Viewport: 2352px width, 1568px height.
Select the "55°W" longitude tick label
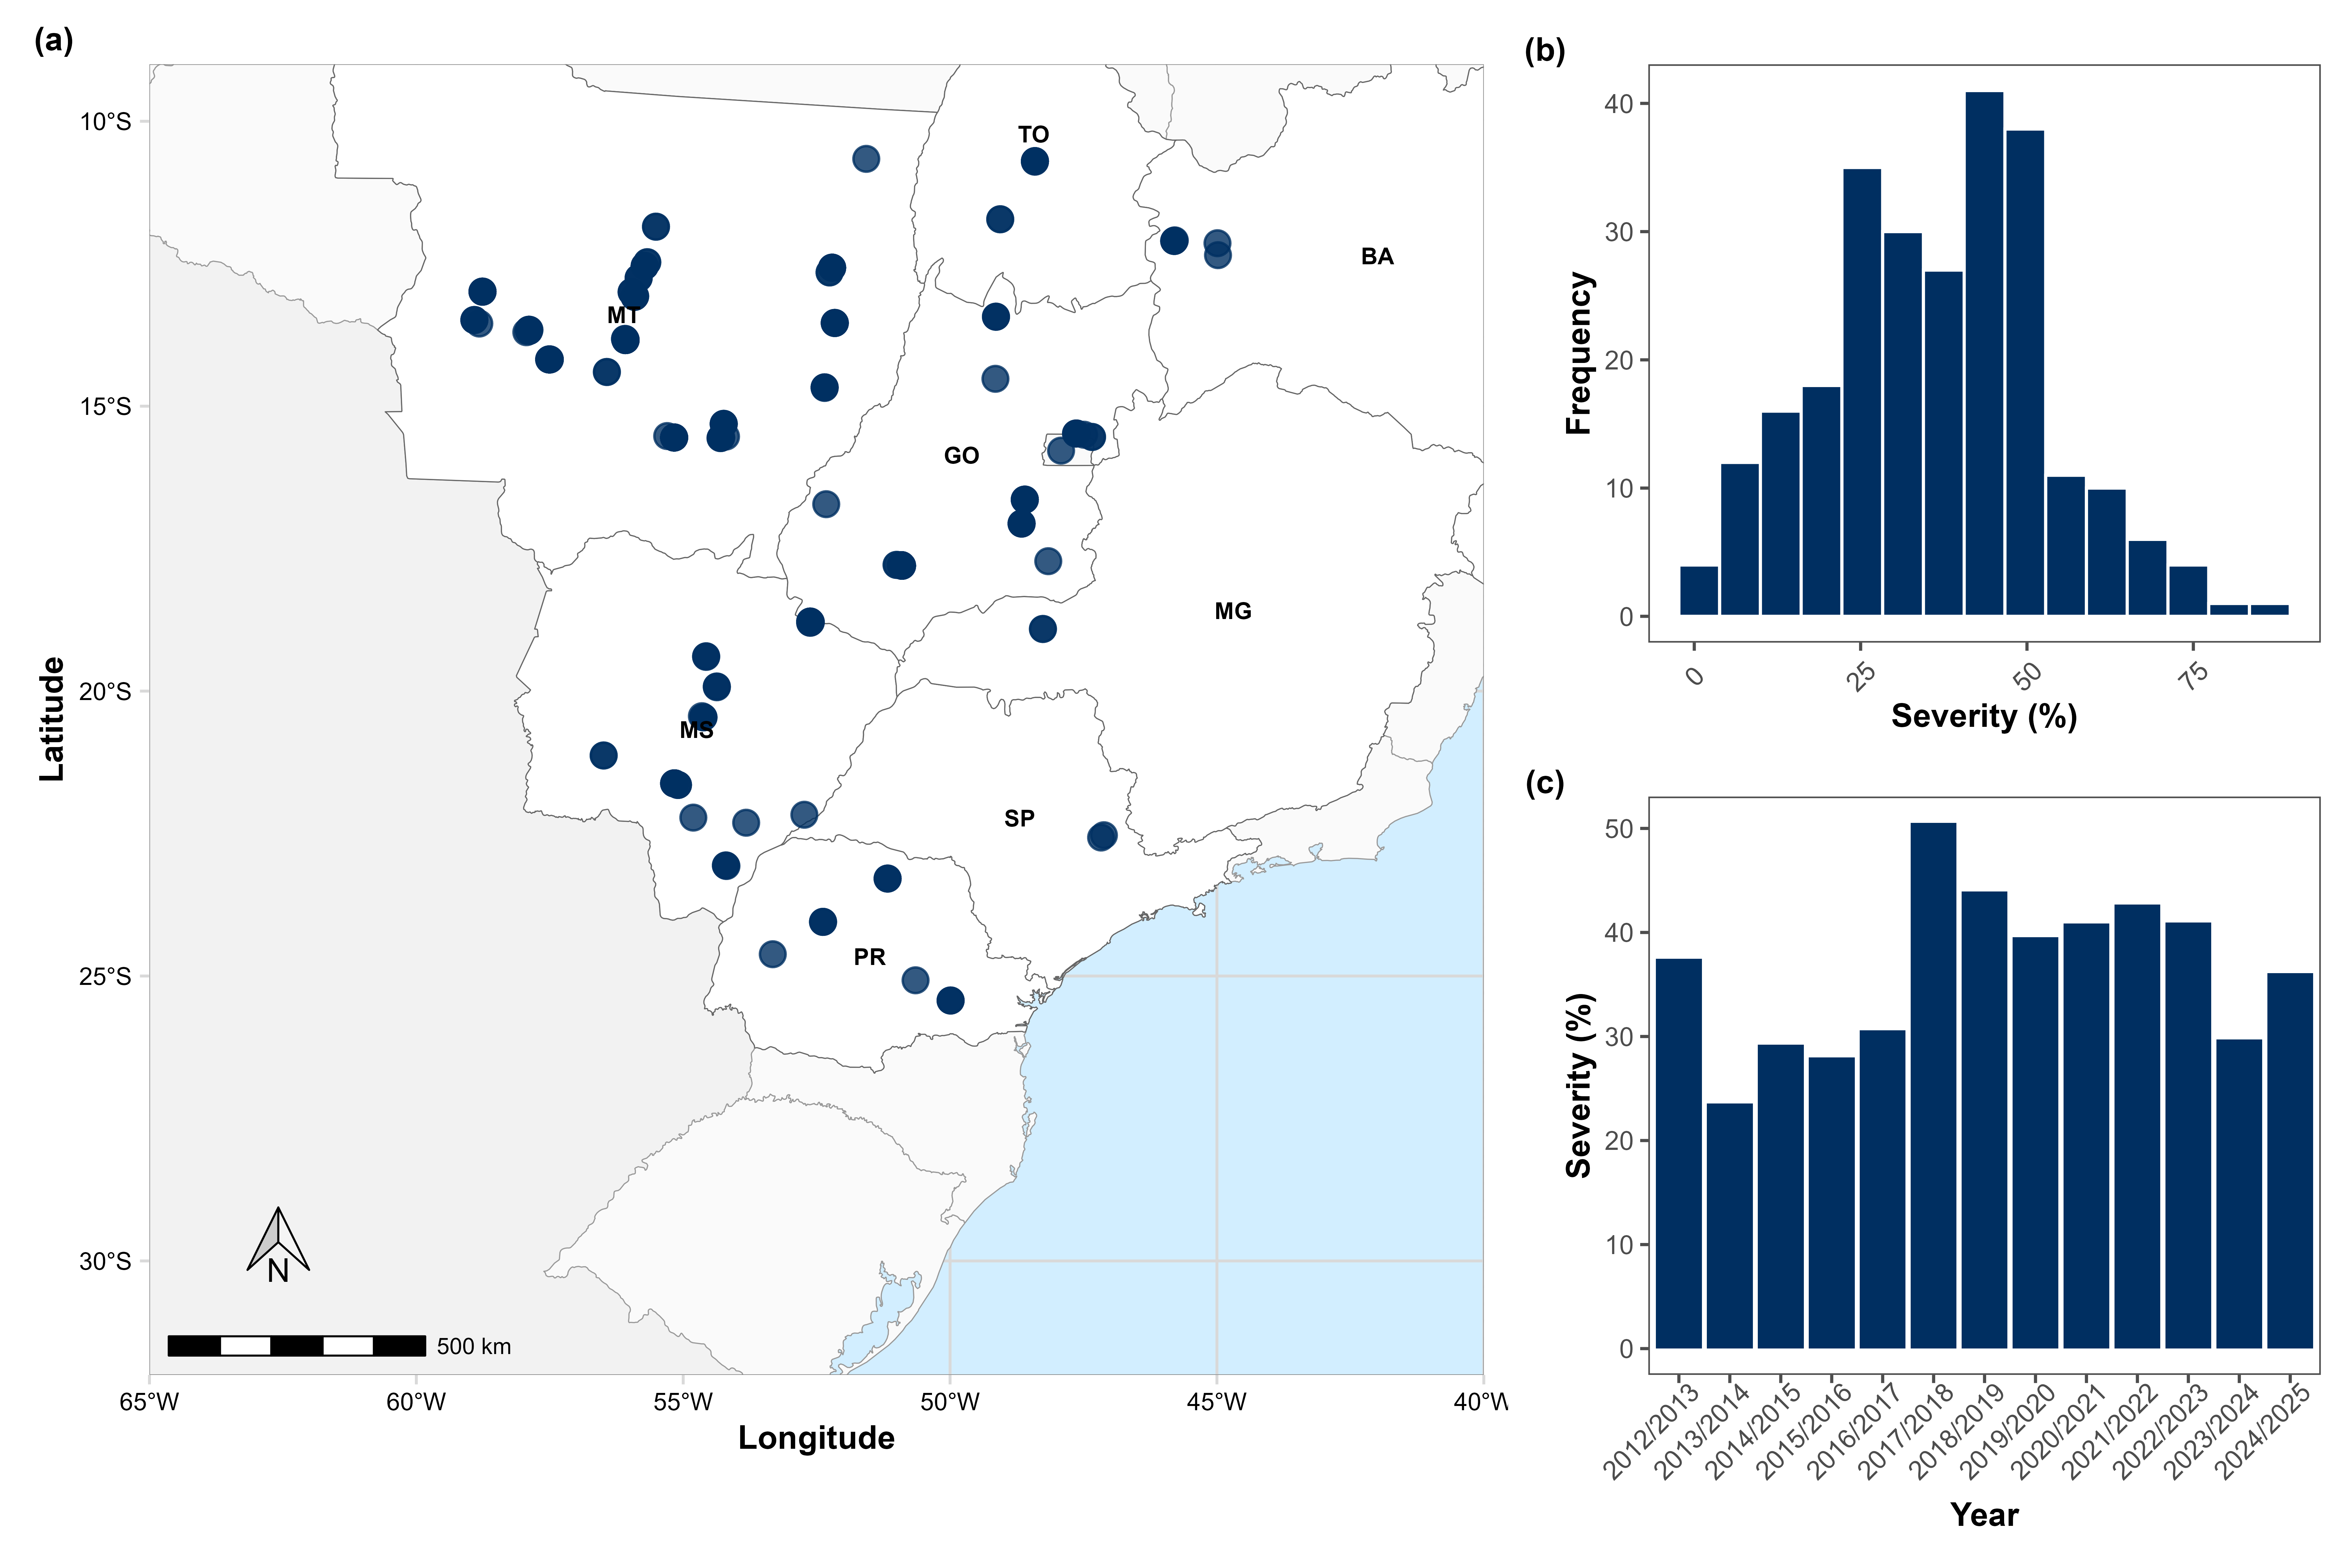click(x=683, y=1402)
